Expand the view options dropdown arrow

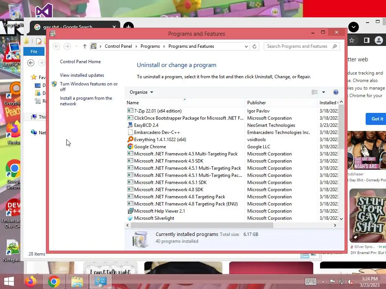pos(323,92)
